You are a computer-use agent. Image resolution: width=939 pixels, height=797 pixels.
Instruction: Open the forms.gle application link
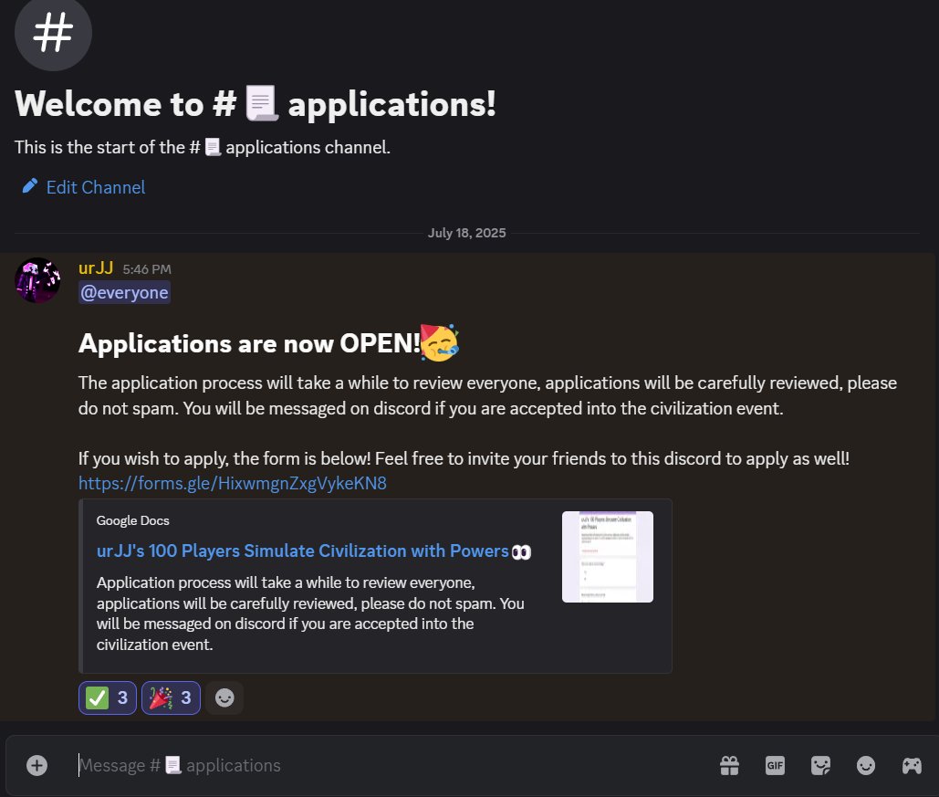click(233, 483)
